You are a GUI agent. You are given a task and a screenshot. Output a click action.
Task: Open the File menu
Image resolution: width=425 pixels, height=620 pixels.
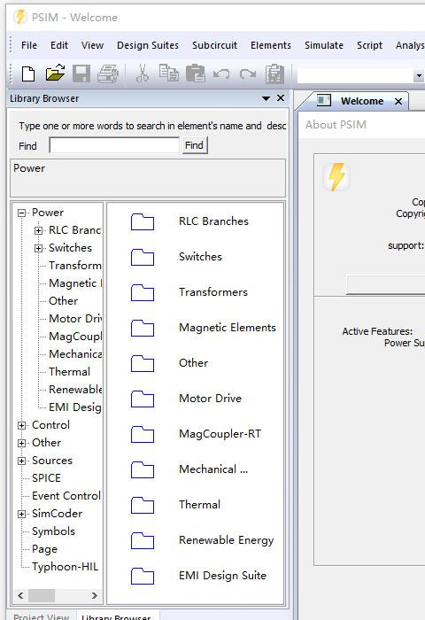29,45
